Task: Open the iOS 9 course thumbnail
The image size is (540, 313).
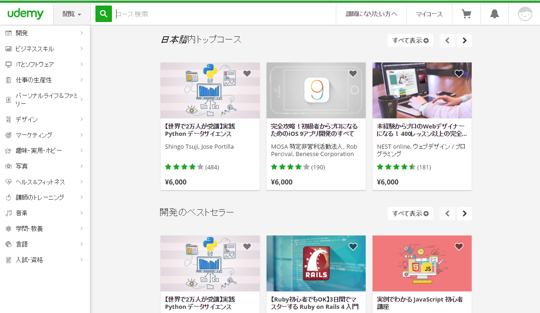Action: [x=316, y=90]
